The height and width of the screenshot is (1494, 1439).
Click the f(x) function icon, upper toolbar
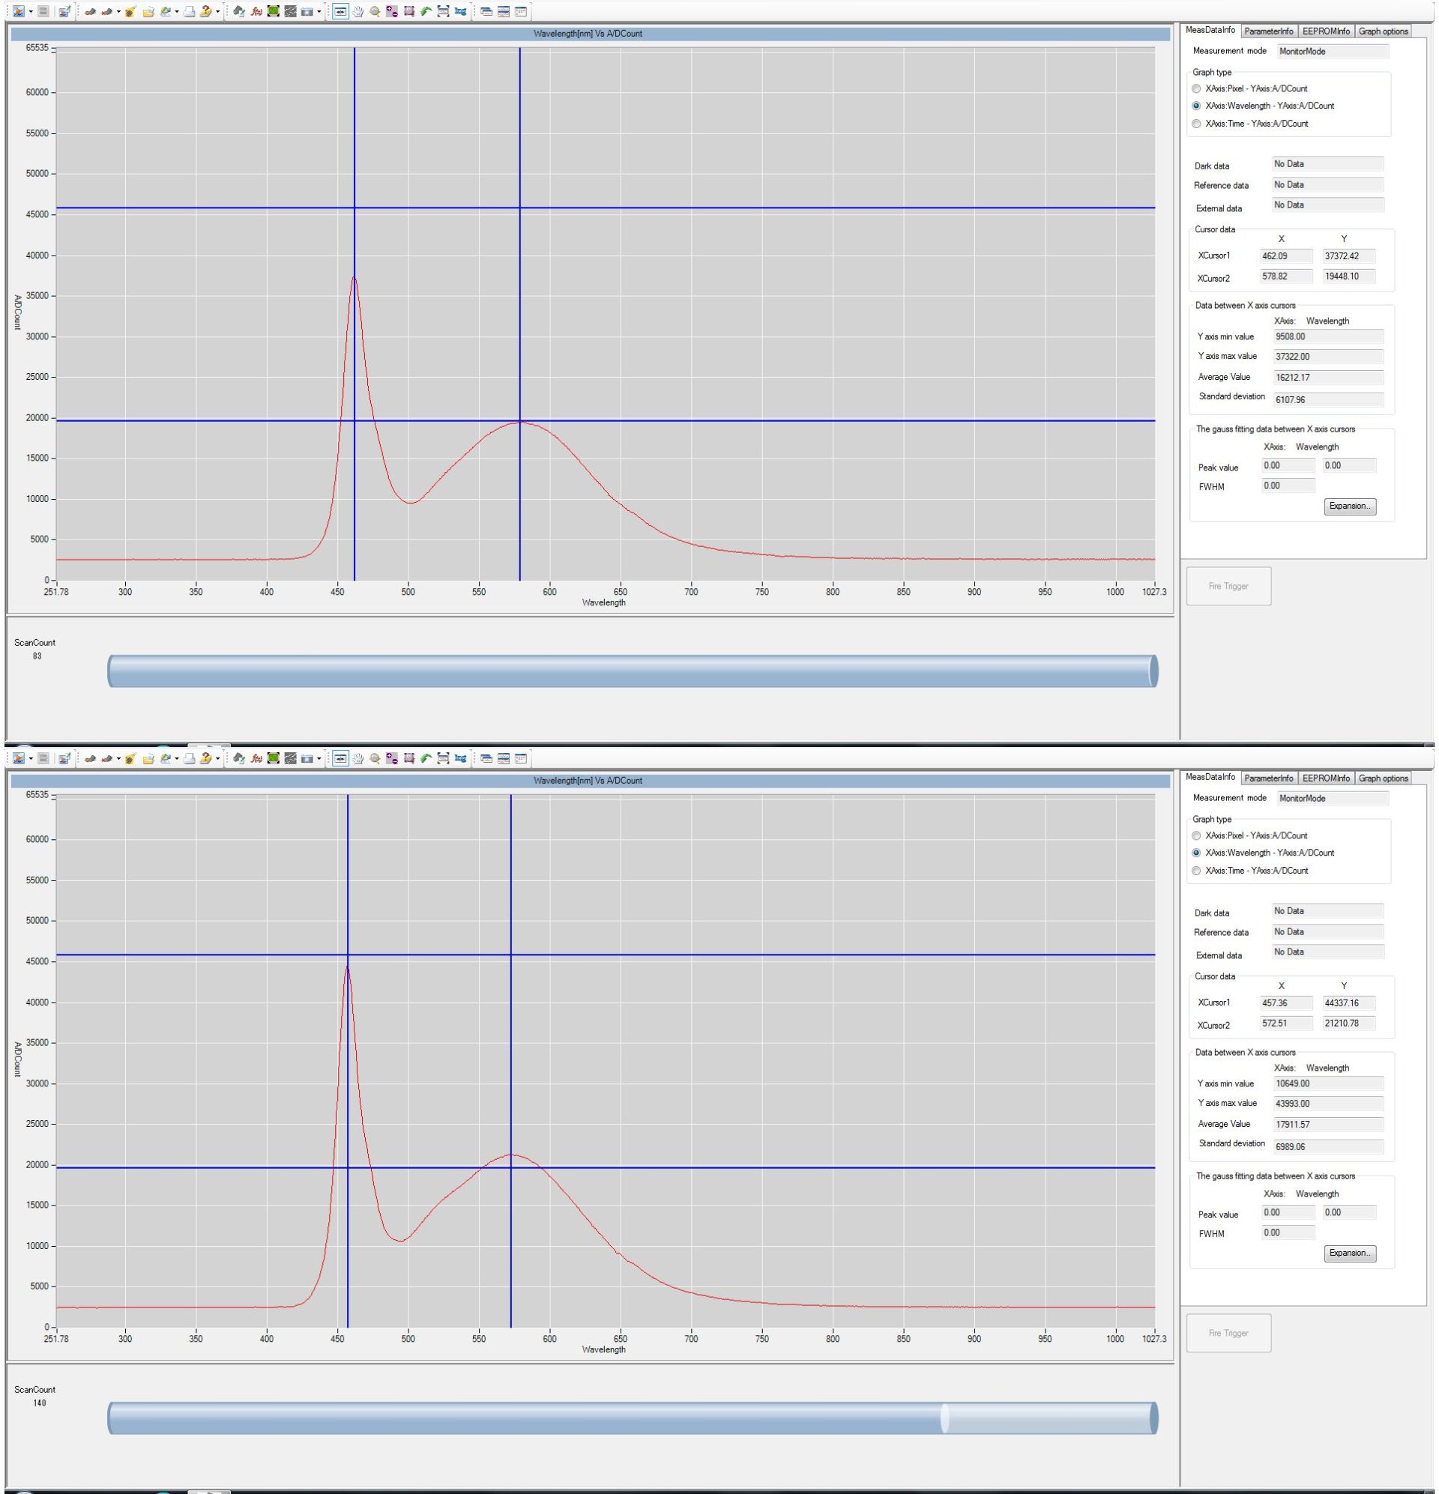256,11
